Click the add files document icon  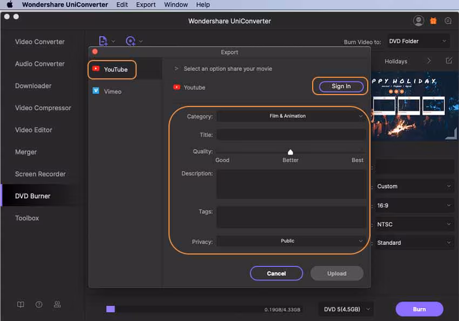click(103, 41)
